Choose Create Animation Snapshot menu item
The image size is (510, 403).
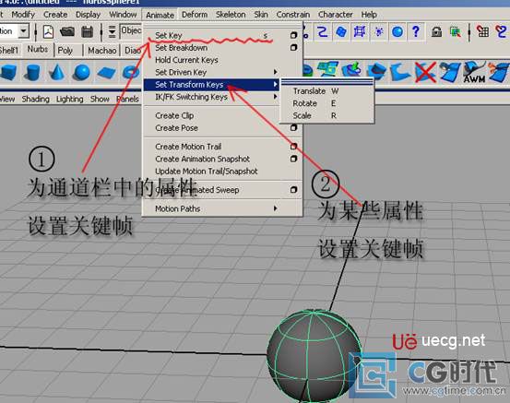[222, 159]
